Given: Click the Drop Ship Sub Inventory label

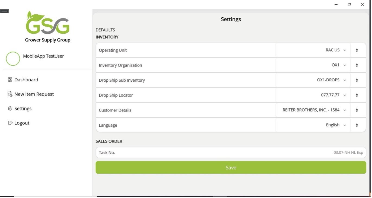Looking at the screenshot, I should coord(122,80).
